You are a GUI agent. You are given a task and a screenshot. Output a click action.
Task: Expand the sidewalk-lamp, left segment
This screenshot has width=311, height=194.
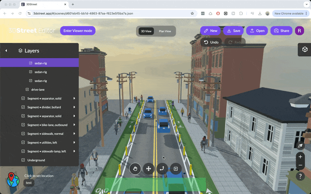click(74, 151)
